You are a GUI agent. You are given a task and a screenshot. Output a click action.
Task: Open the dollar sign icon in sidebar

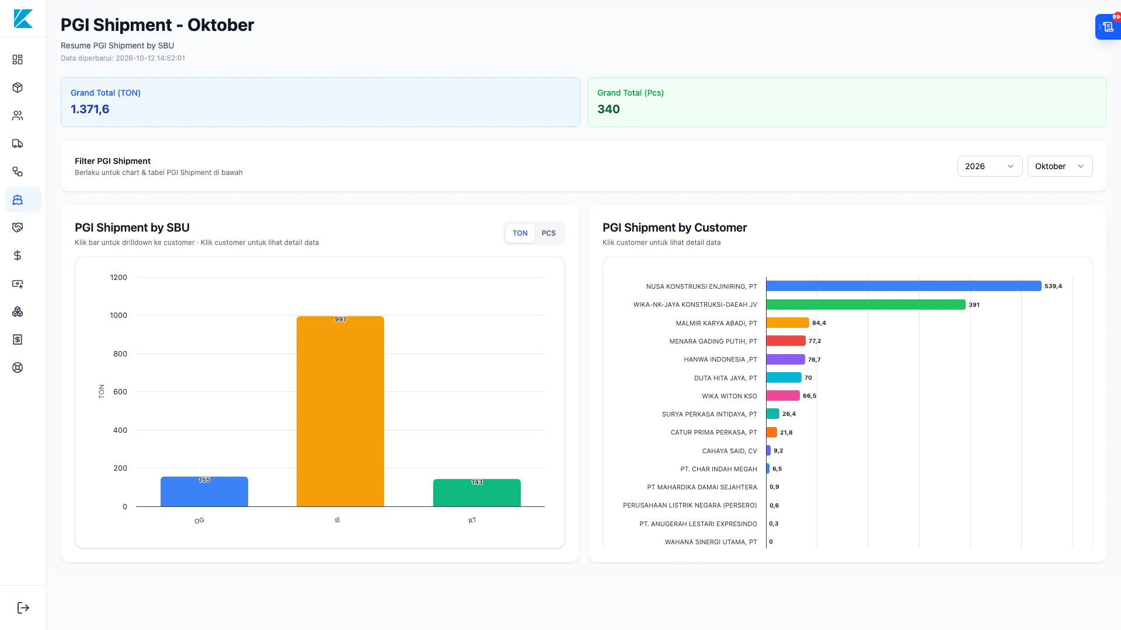pyautogui.click(x=18, y=256)
